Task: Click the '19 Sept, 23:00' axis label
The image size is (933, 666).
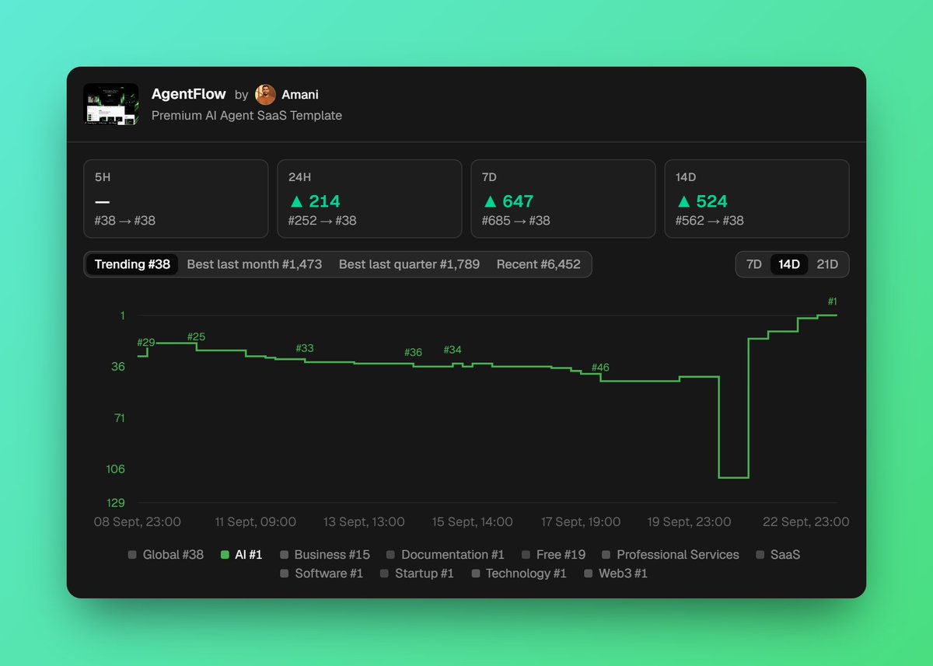Action: coord(689,521)
